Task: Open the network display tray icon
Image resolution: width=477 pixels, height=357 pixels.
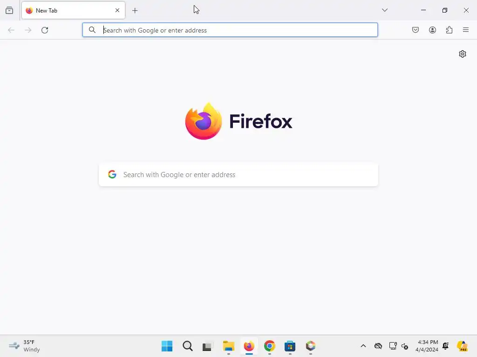Action: click(x=393, y=346)
